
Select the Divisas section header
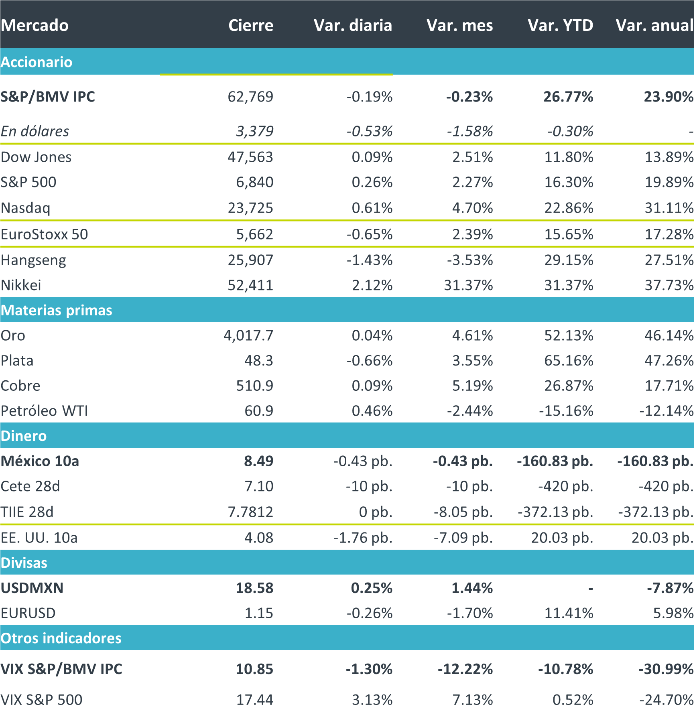(24, 563)
